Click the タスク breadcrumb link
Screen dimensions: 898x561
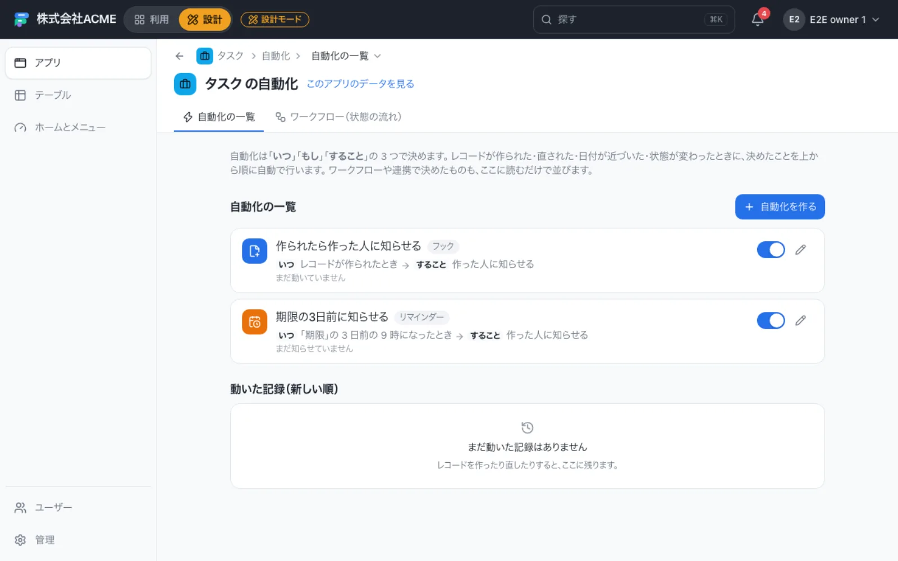(231, 56)
